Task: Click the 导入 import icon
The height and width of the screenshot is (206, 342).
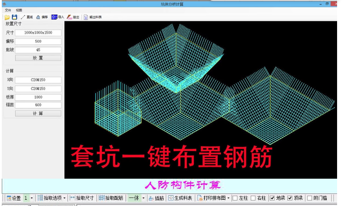Action: [x=55, y=17]
